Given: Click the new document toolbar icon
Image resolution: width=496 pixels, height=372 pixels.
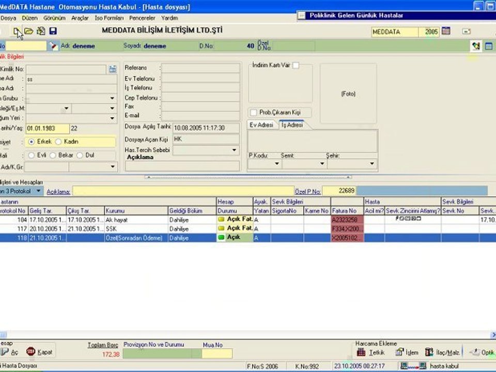Looking at the screenshot, I should tap(17, 31).
